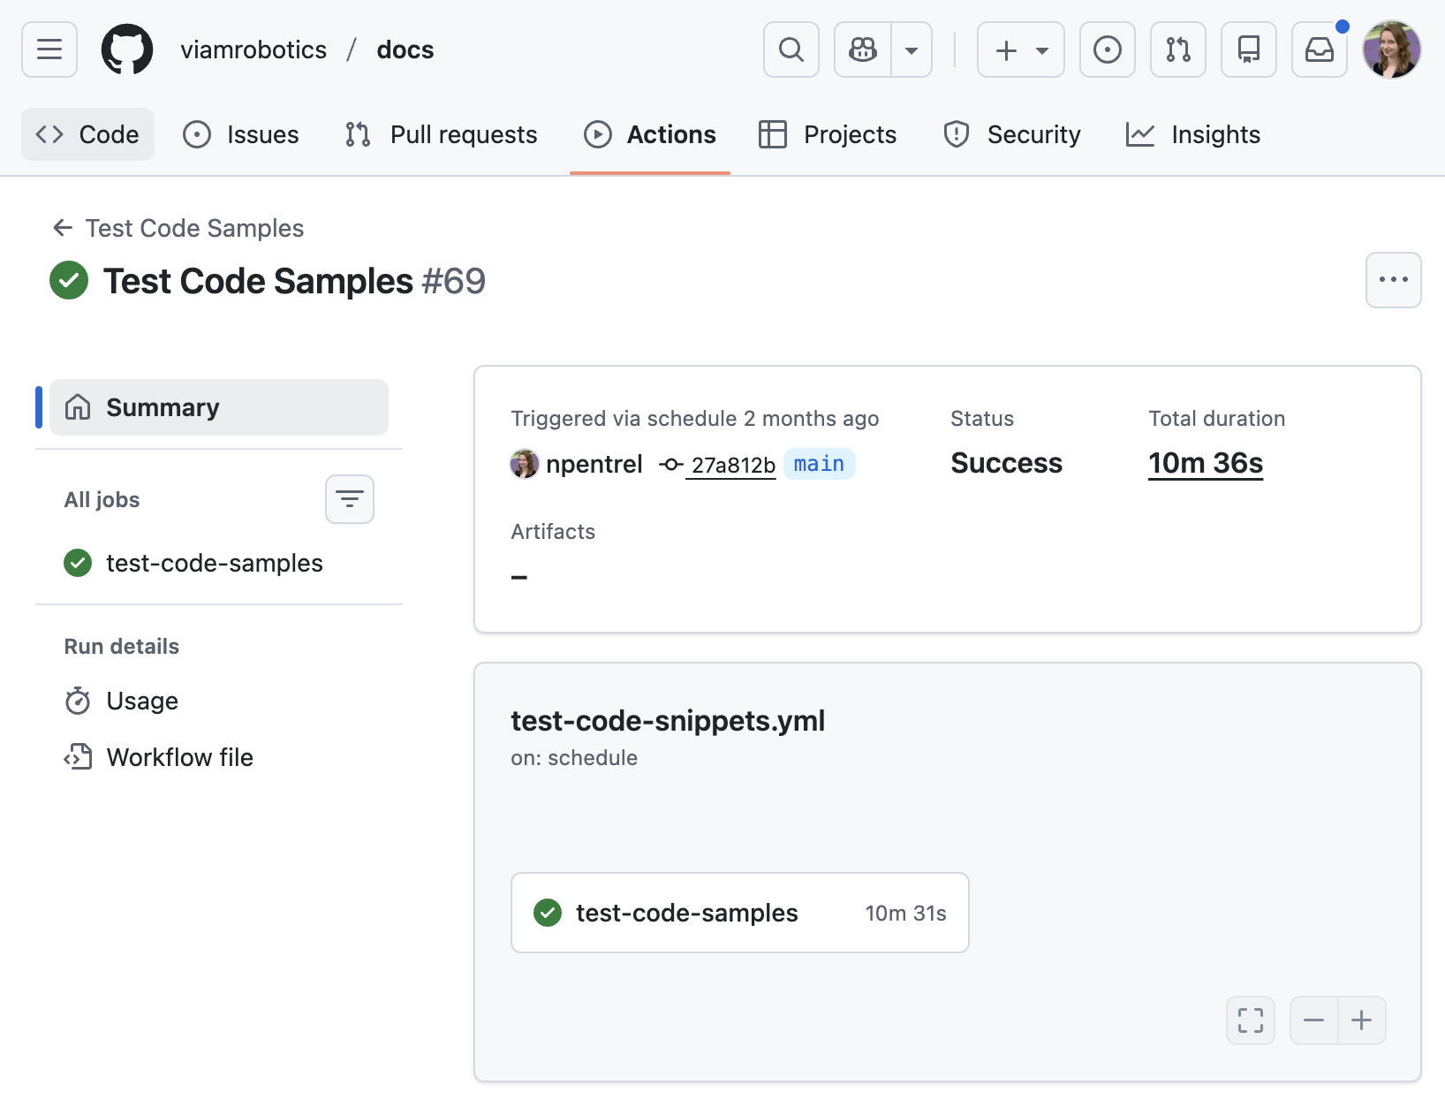Image resolution: width=1445 pixels, height=1115 pixels.
Task: Open the repositories icon in header
Action: (x=1249, y=49)
